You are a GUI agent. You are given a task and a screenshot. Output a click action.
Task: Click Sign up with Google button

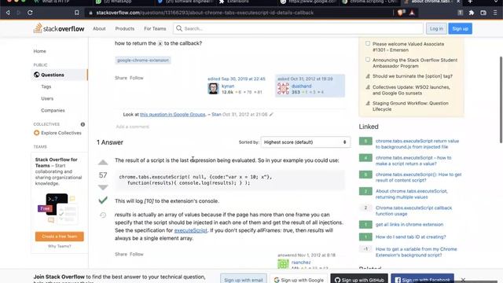(299, 280)
